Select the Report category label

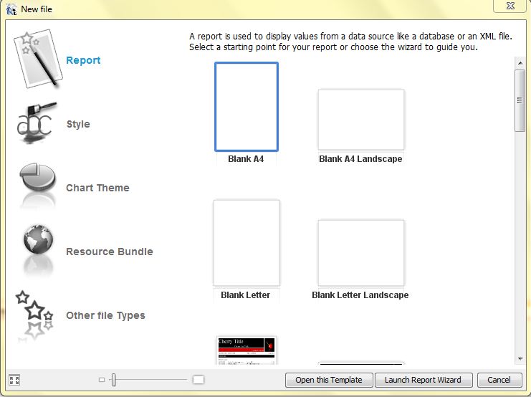[x=83, y=60]
